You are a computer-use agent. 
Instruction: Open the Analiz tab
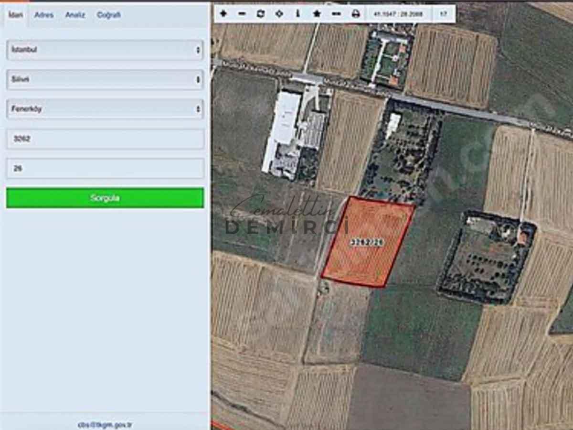[x=75, y=15]
